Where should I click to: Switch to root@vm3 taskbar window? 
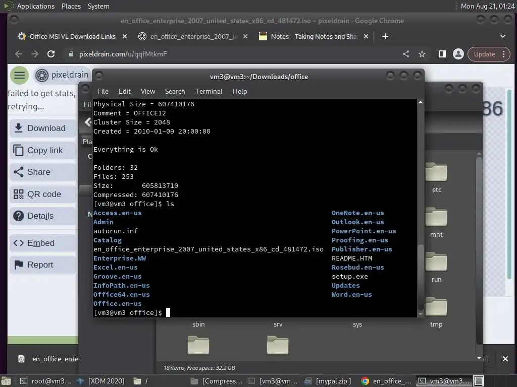45,381
